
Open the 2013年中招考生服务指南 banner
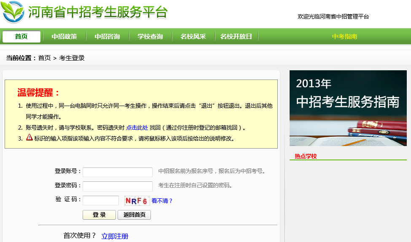[348, 108]
